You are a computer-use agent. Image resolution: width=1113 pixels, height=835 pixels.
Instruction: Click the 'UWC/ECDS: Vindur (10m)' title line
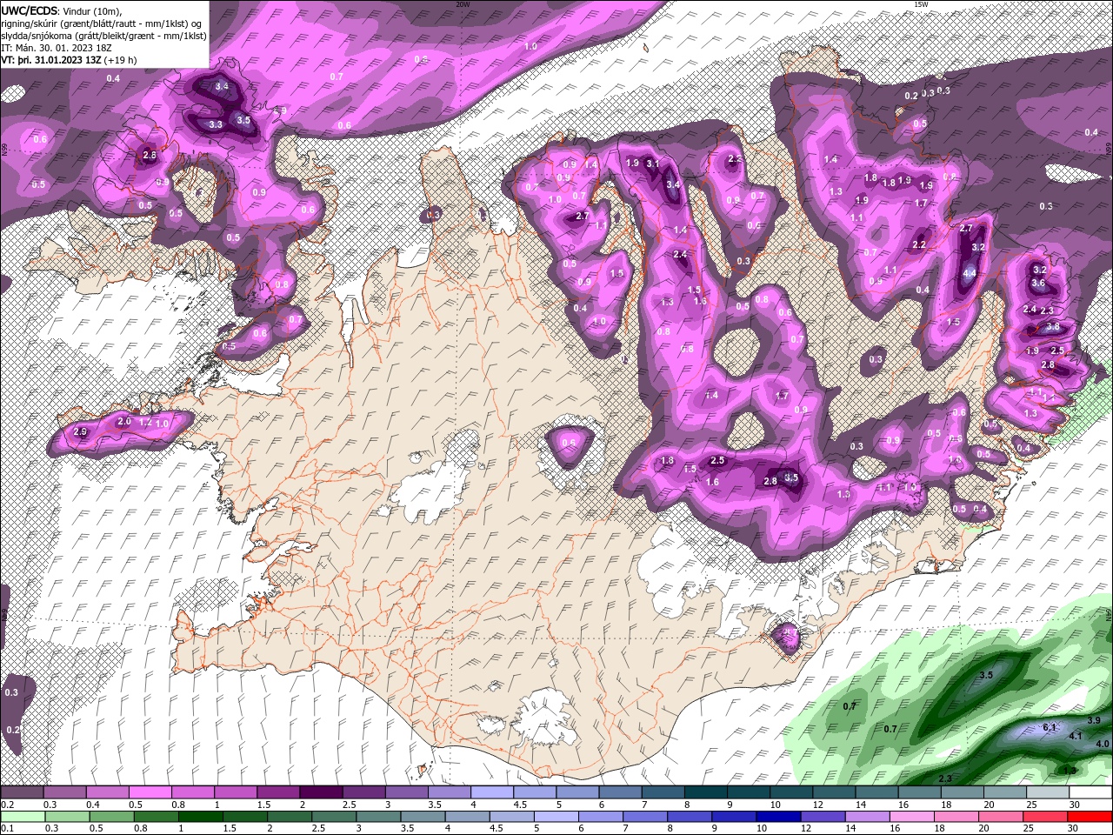click(x=63, y=10)
